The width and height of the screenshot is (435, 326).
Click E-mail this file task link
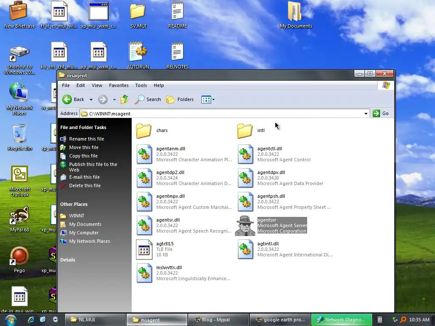pyautogui.click(x=85, y=177)
